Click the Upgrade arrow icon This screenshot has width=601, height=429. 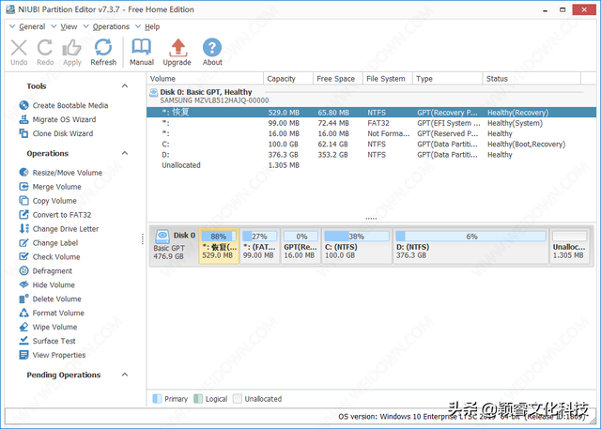[x=177, y=50]
